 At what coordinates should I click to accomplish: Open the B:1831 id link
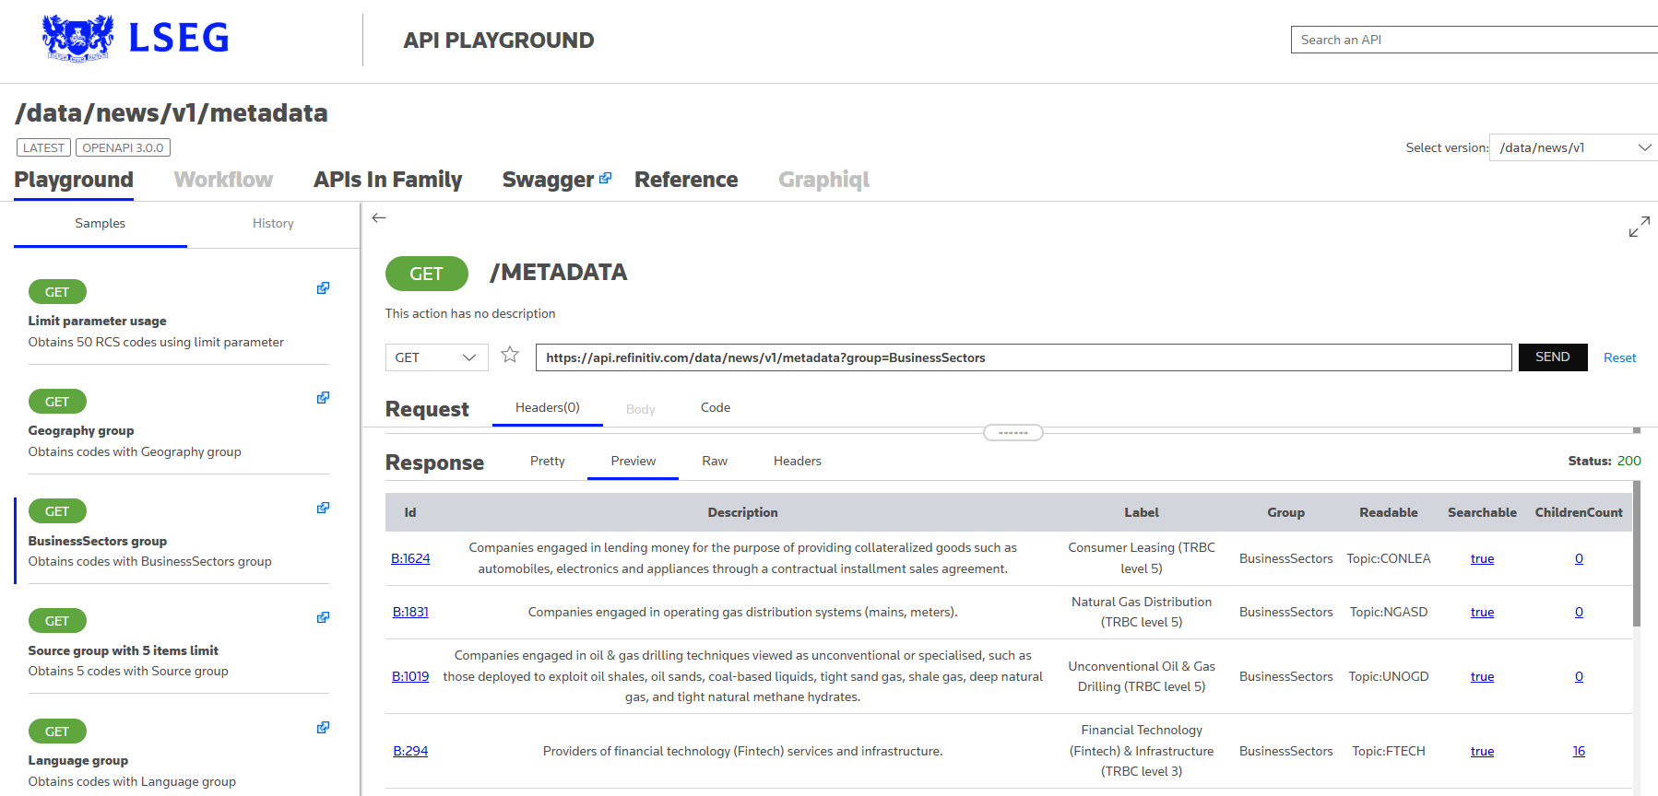coord(410,612)
